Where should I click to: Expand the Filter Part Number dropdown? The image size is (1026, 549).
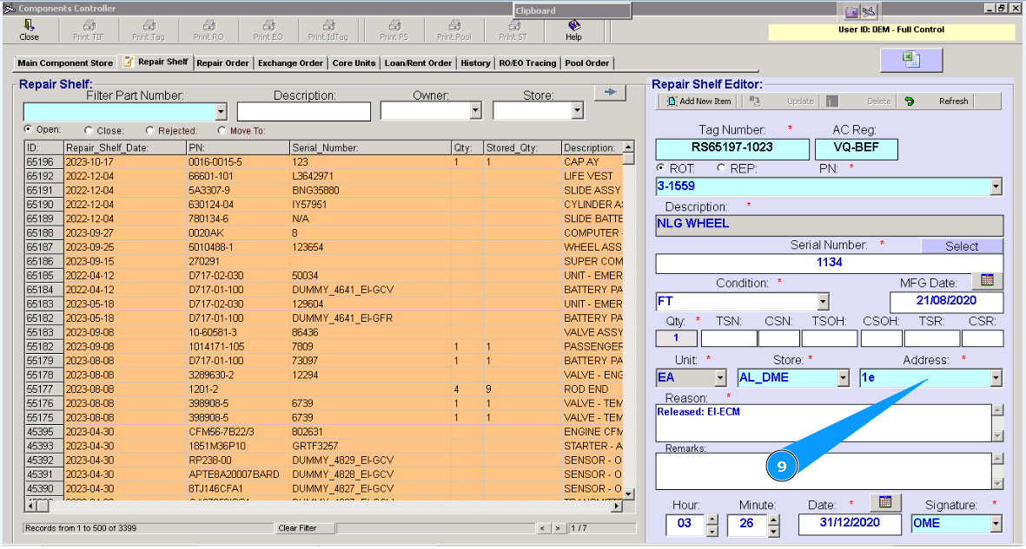pos(221,112)
